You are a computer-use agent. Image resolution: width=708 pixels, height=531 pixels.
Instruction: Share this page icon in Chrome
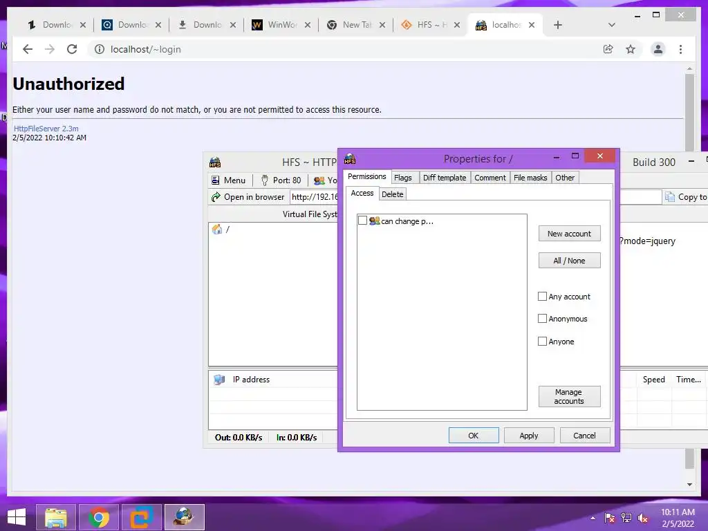click(608, 49)
